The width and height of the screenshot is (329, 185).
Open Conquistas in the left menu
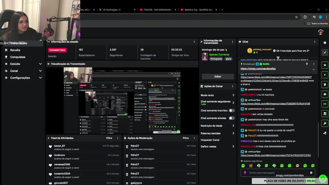point(18,57)
